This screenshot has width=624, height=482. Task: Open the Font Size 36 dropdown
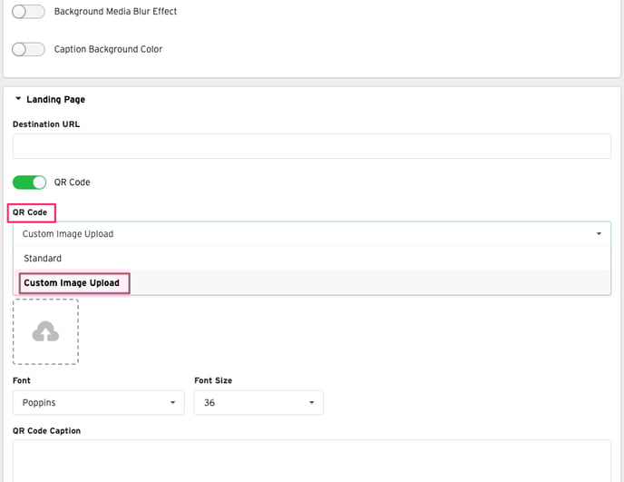point(258,402)
